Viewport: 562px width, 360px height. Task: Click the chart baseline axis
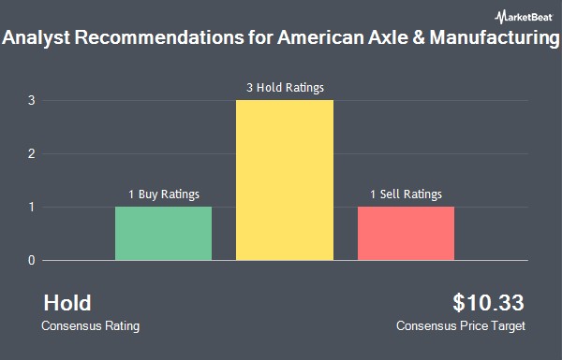pos(286,260)
